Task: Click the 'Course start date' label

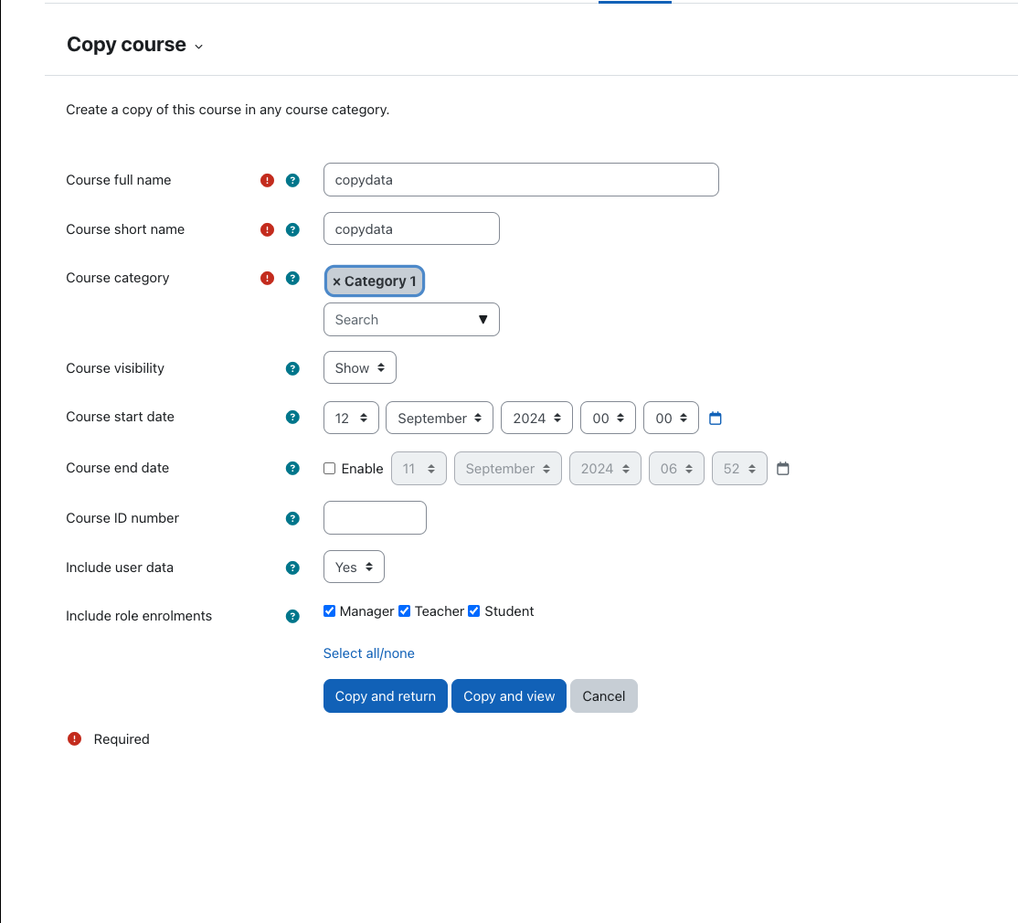Action: (120, 417)
